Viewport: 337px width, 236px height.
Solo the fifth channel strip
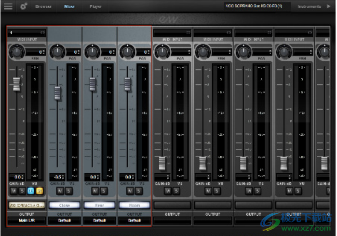coord(176,191)
